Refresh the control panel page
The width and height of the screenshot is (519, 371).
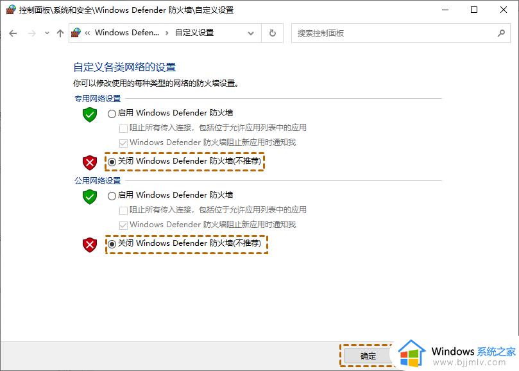pos(273,33)
